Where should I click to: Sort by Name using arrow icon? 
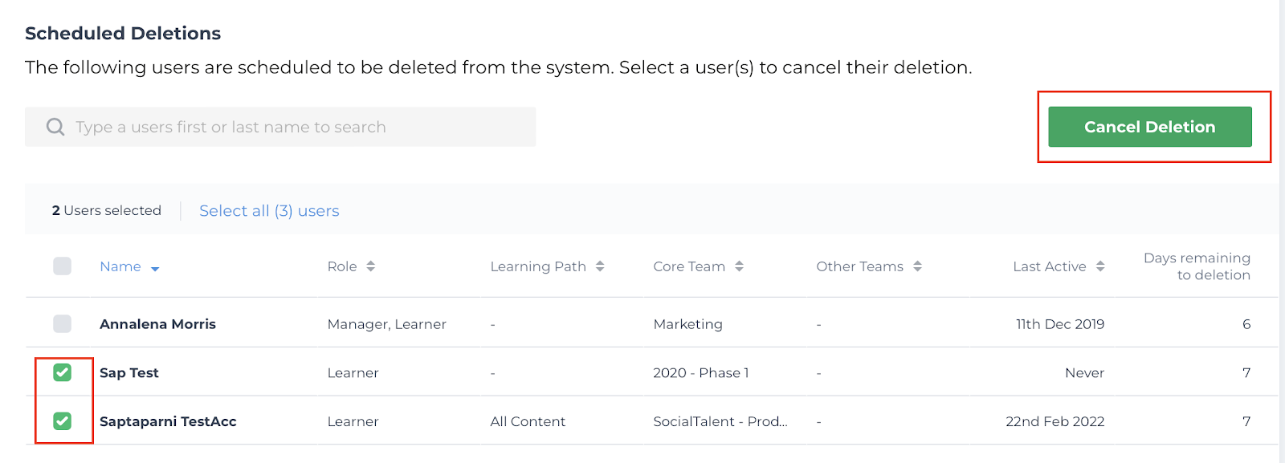tap(155, 269)
